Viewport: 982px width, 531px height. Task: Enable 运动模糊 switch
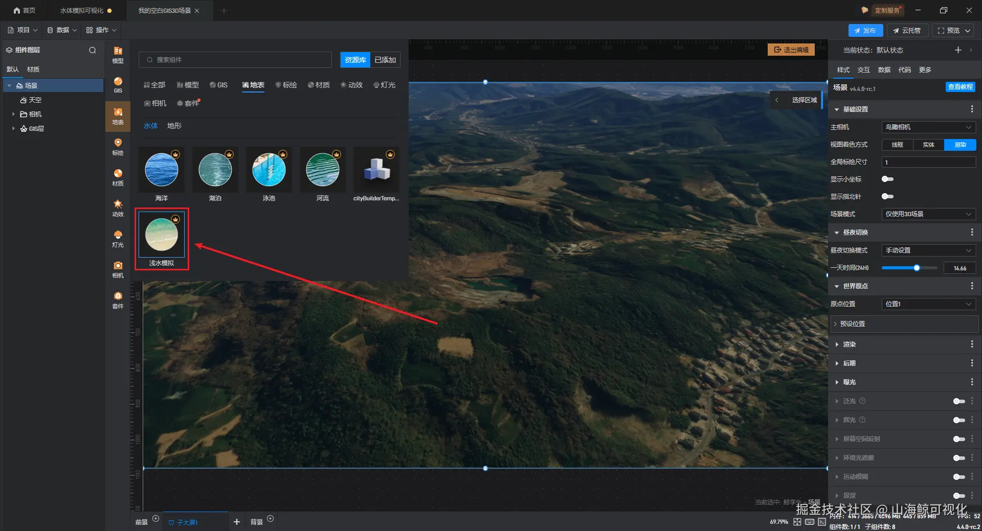click(x=959, y=477)
